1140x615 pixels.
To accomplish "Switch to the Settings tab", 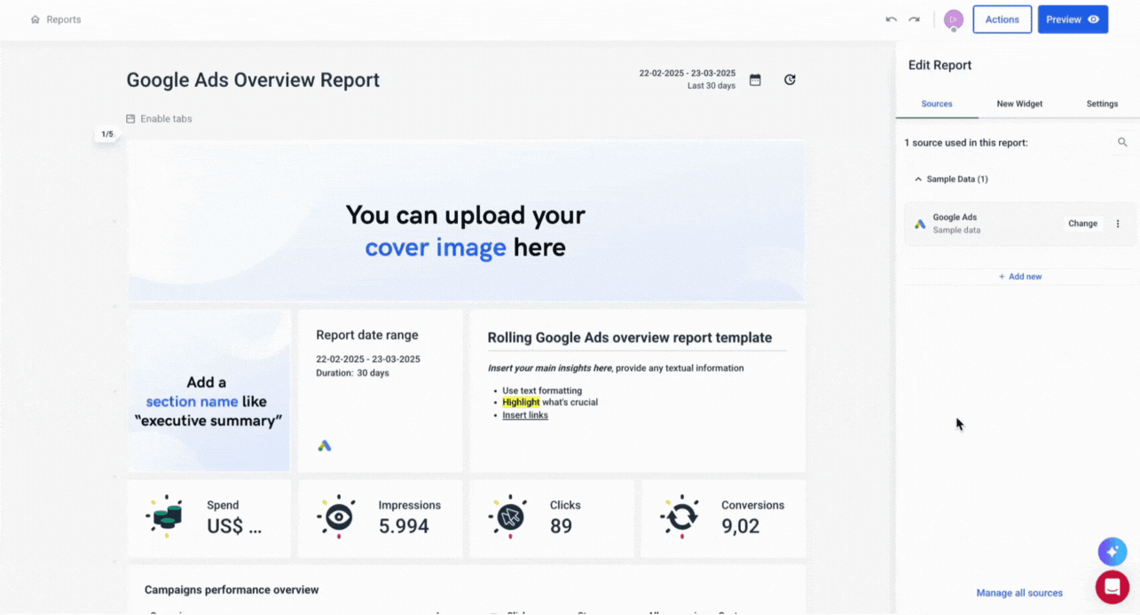I will click(x=1102, y=104).
